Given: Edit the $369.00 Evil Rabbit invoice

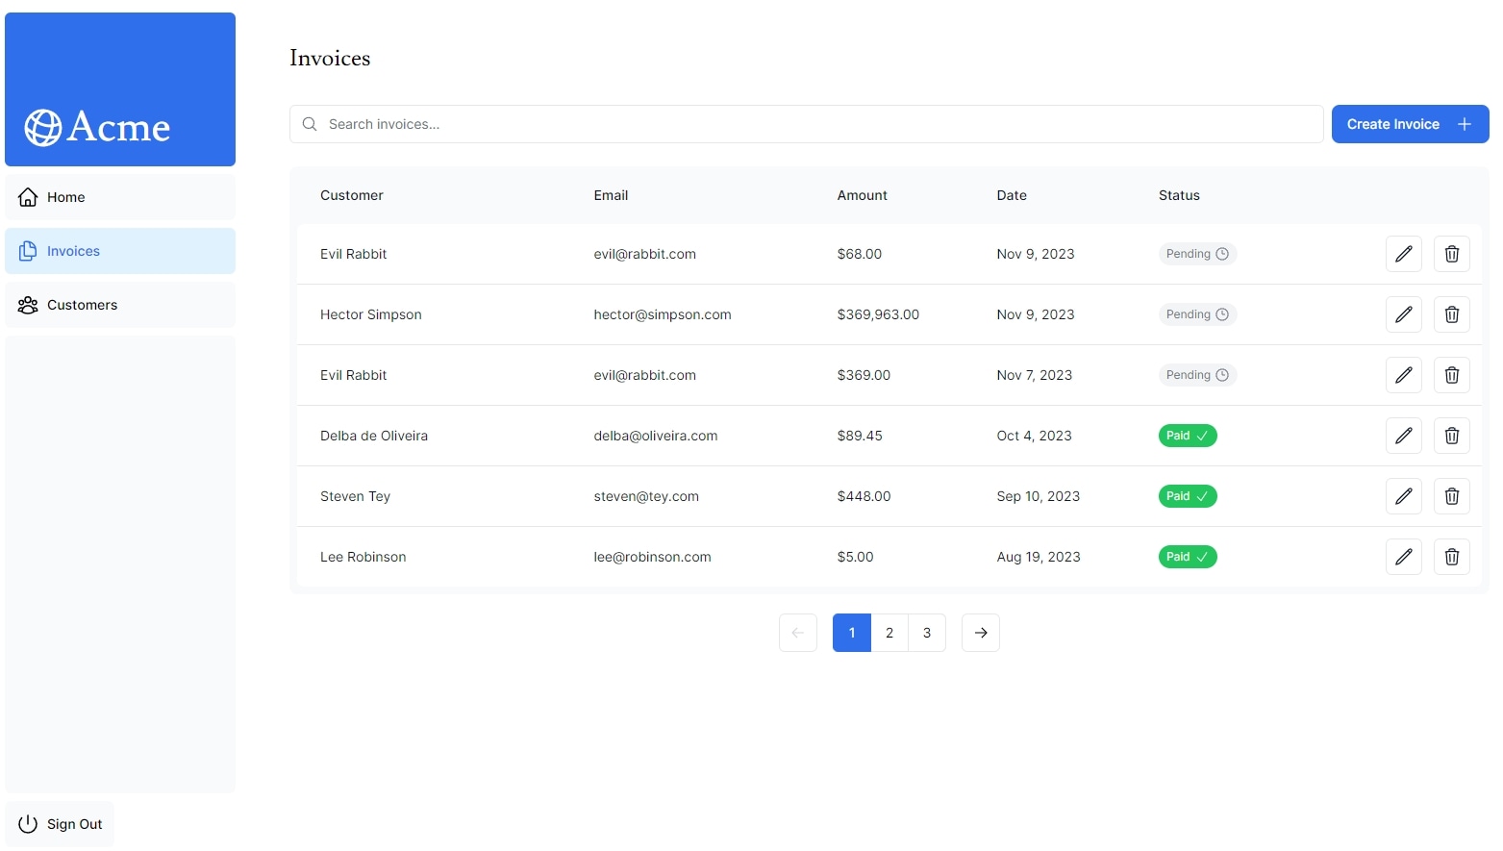Looking at the screenshot, I should pyautogui.click(x=1404, y=375).
